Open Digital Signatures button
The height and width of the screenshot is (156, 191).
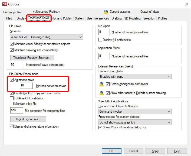tap(28, 119)
